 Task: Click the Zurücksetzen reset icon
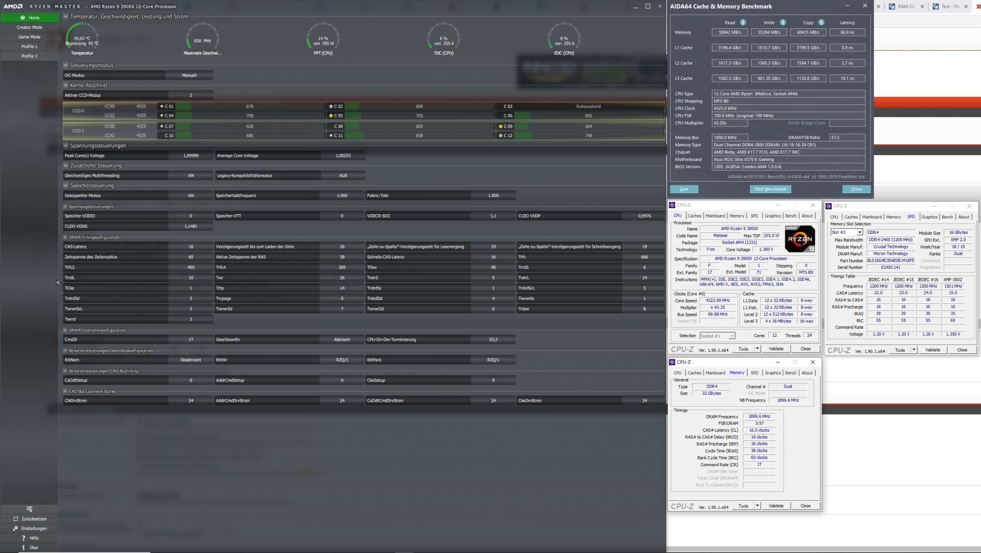click(16, 519)
